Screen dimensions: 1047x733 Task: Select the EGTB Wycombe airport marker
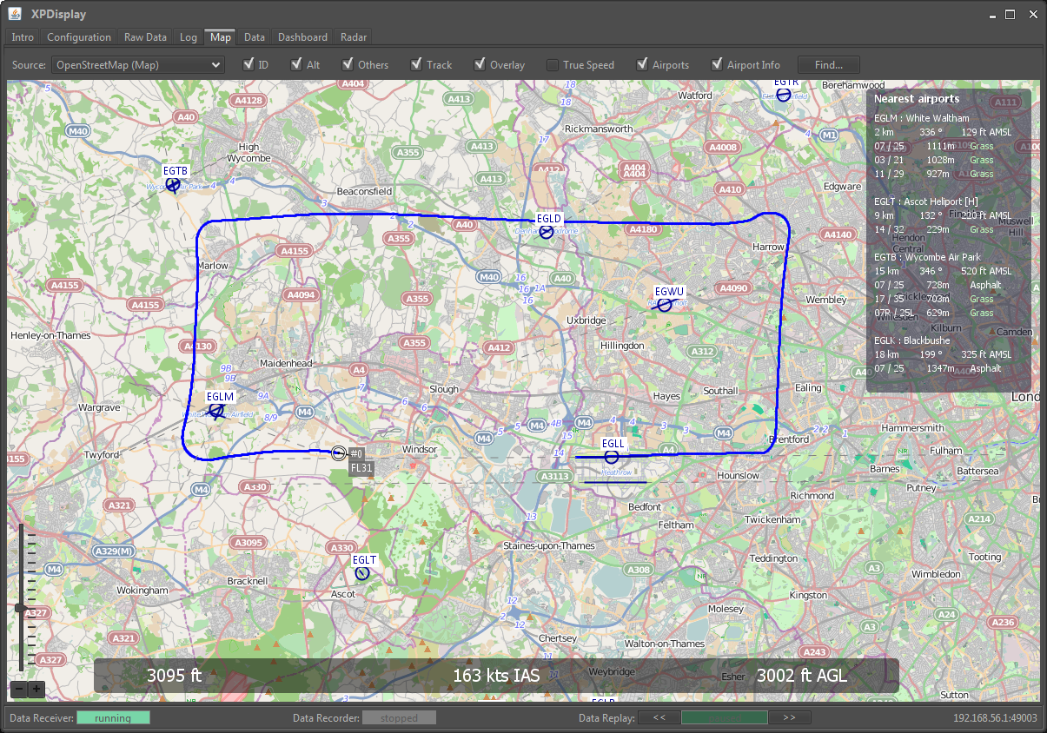[173, 185]
